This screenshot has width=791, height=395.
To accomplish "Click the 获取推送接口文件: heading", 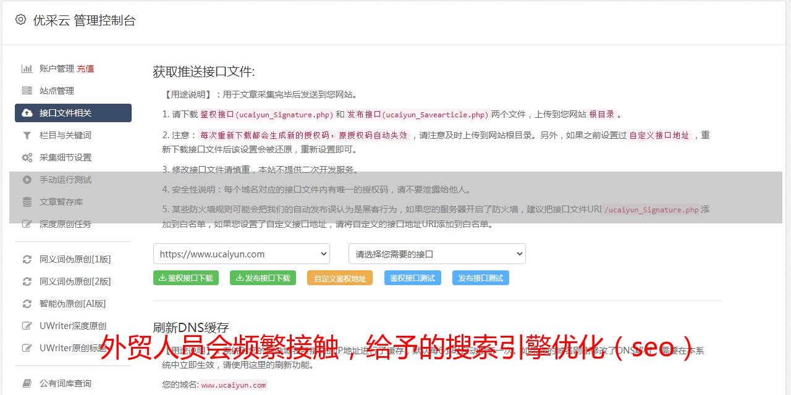I will 204,72.
